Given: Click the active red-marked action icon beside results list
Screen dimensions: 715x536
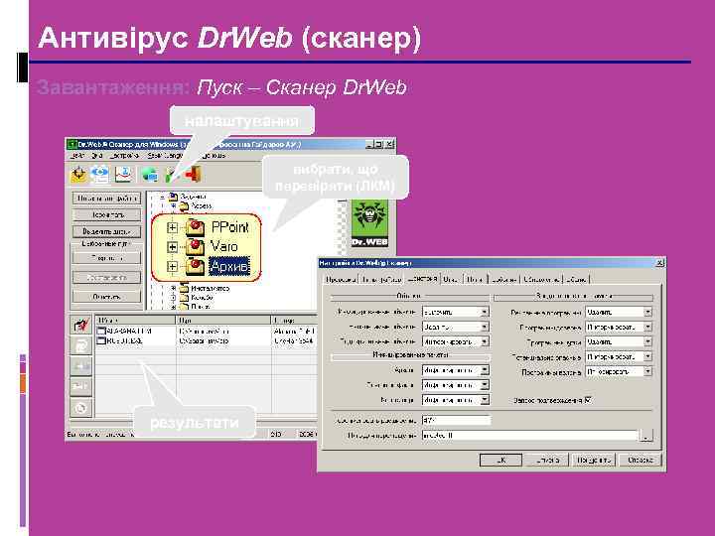Looking at the screenshot, I should pos(81,325).
